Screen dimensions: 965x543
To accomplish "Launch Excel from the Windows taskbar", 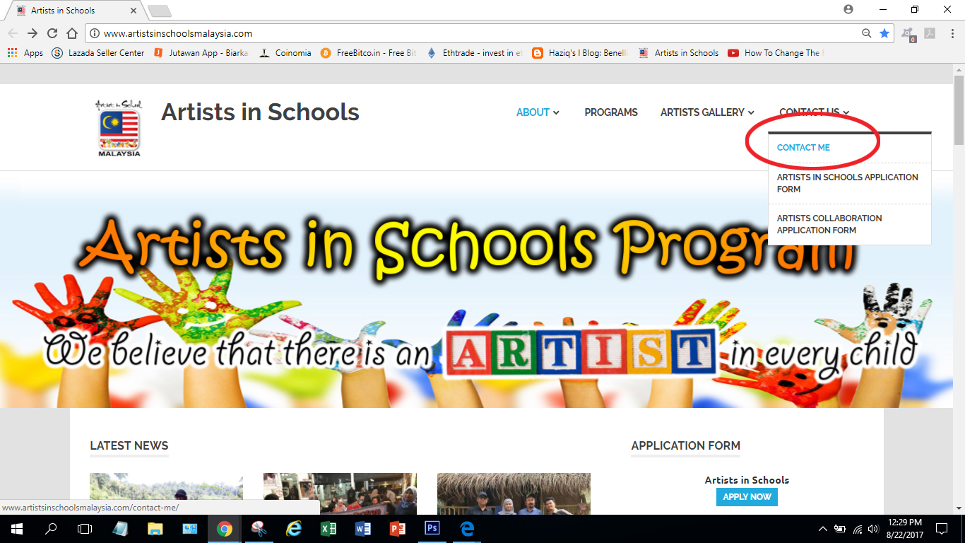I will (x=328, y=529).
